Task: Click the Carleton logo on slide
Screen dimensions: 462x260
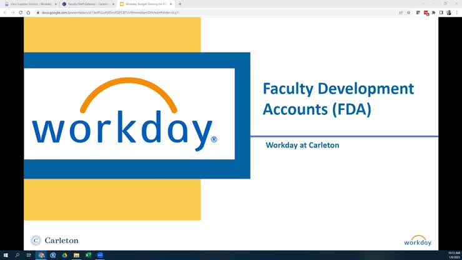Action: (x=54, y=241)
